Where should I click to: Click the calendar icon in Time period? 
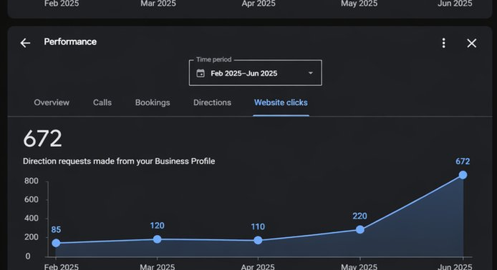tap(201, 74)
